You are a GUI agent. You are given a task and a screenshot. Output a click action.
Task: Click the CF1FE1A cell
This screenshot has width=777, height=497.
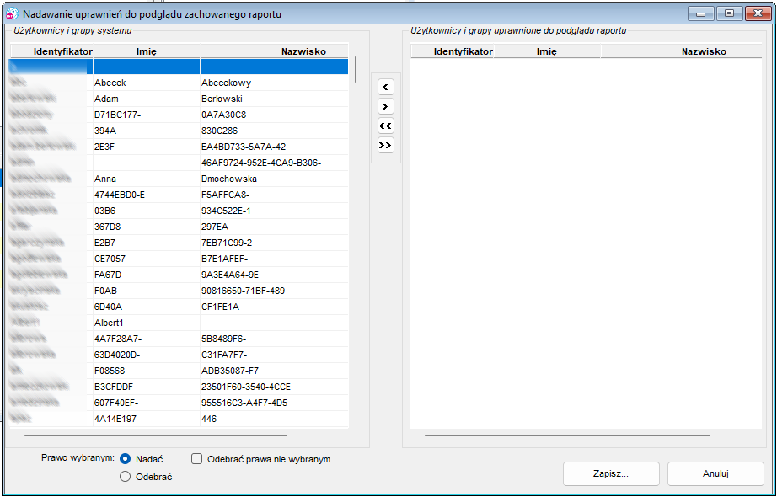point(274,307)
